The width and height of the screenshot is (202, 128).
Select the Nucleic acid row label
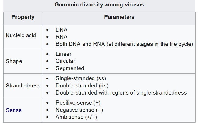point(21,36)
